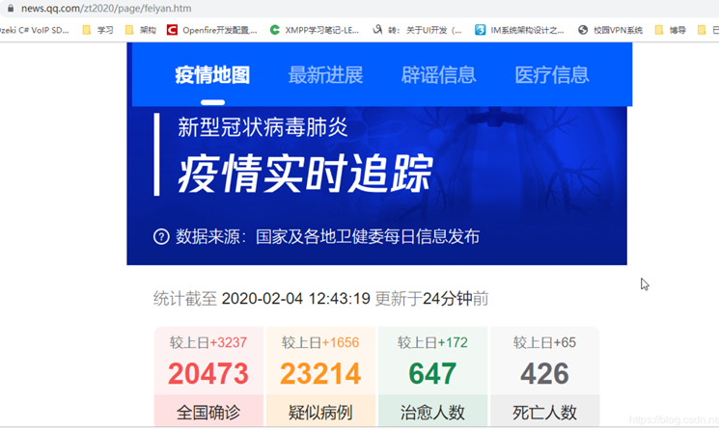Open the IM系统架构设计 bookmark
719x430 pixels.
pos(519,30)
